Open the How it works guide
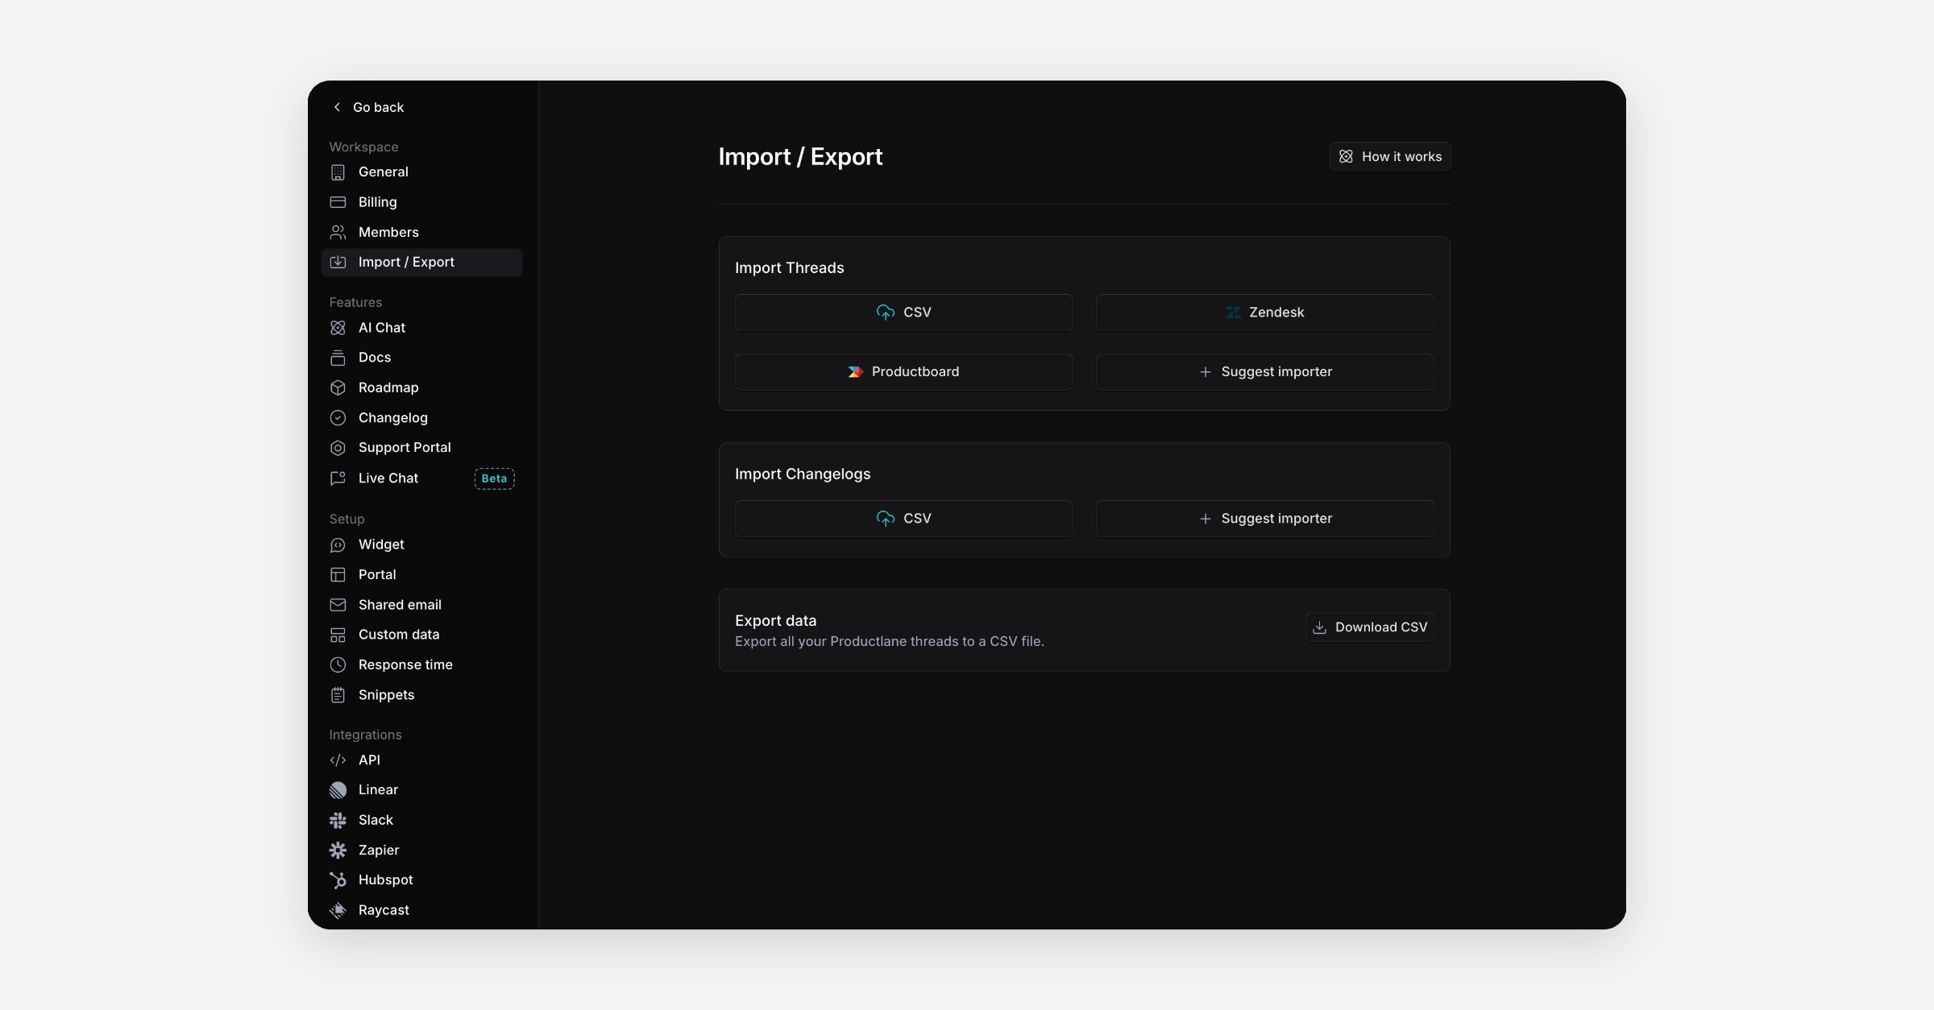1934x1010 pixels. (x=1389, y=157)
